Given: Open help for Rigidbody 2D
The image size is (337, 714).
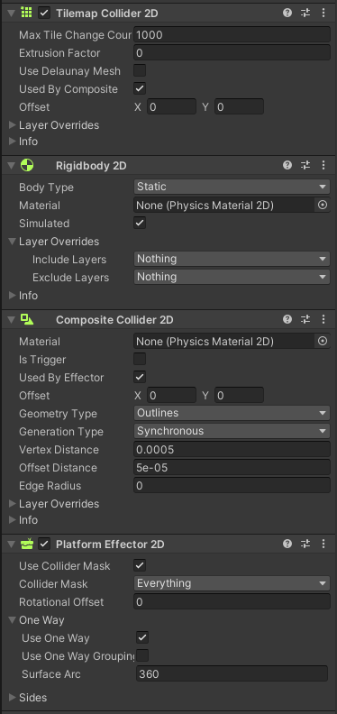Looking at the screenshot, I should pos(287,165).
